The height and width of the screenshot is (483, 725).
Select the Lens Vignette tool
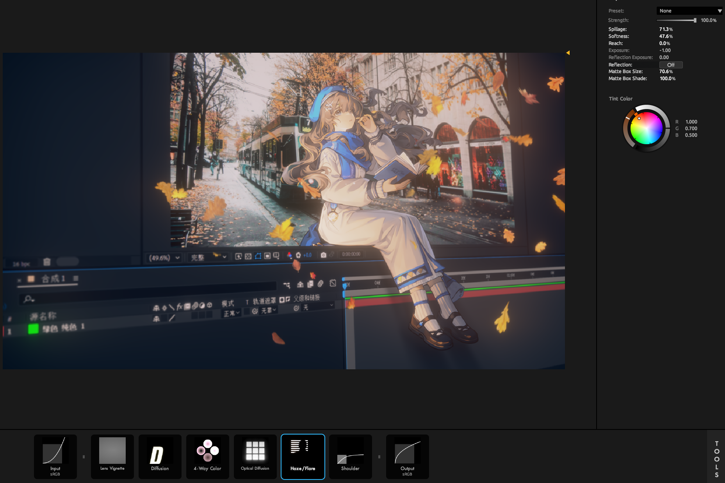click(x=112, y=456)
